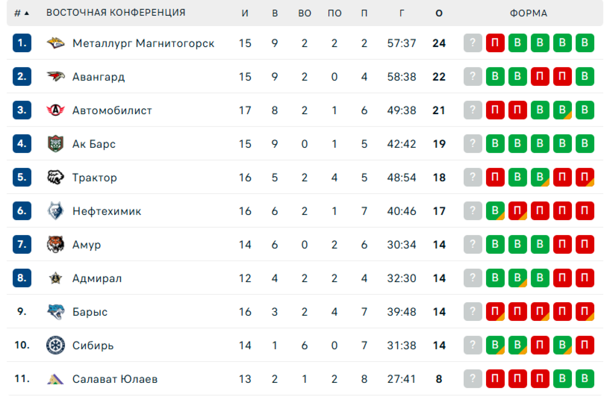Click the Форма column header
This screenshot has height=397, width=604.
(x=528, y=13)
